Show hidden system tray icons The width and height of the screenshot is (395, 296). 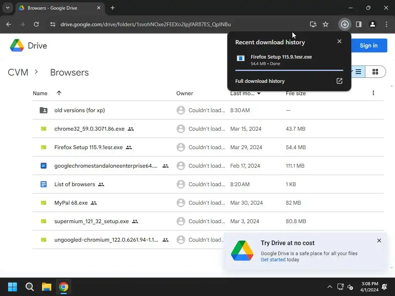(x=329, y=287)
